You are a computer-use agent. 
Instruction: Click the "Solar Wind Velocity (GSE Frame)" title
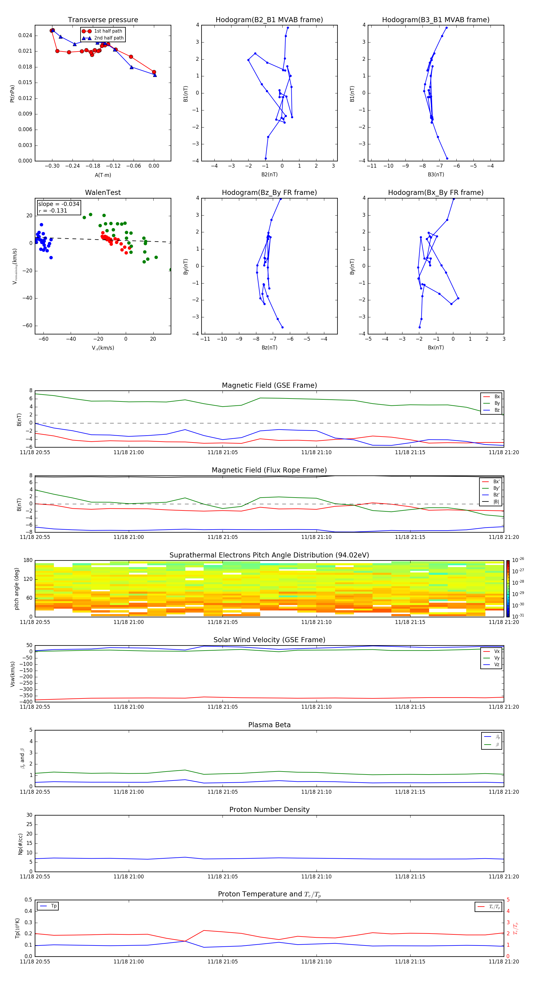(x=269, y=640)
